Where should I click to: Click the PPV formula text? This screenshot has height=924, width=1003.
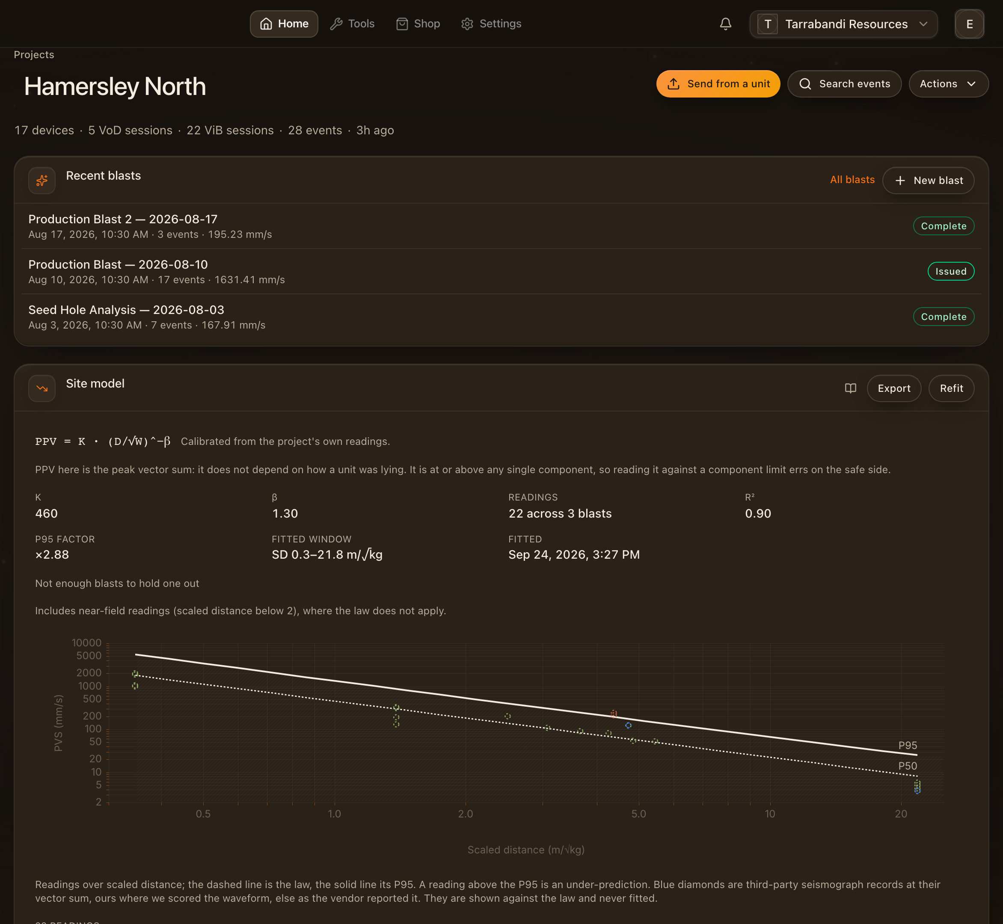coord(103,441)
